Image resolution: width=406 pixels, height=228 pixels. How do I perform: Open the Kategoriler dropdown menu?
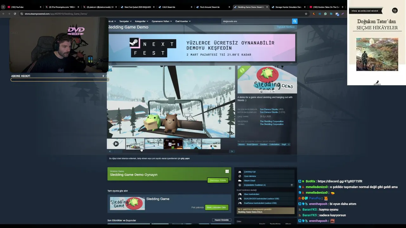[x=141, y=21]
